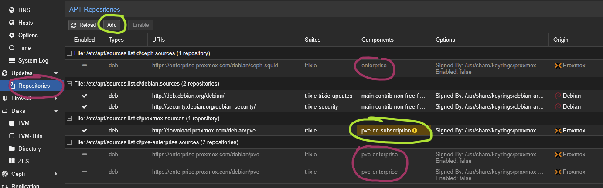This screenshot has height=188, width=603.
Task: Click the System Log list icon
Action: (x=12, y=60)
